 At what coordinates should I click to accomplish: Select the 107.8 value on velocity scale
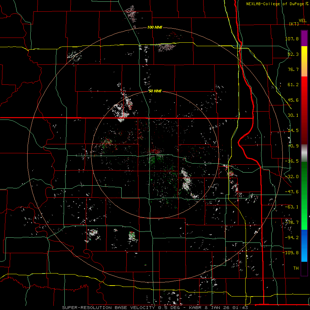click(292, 39)
